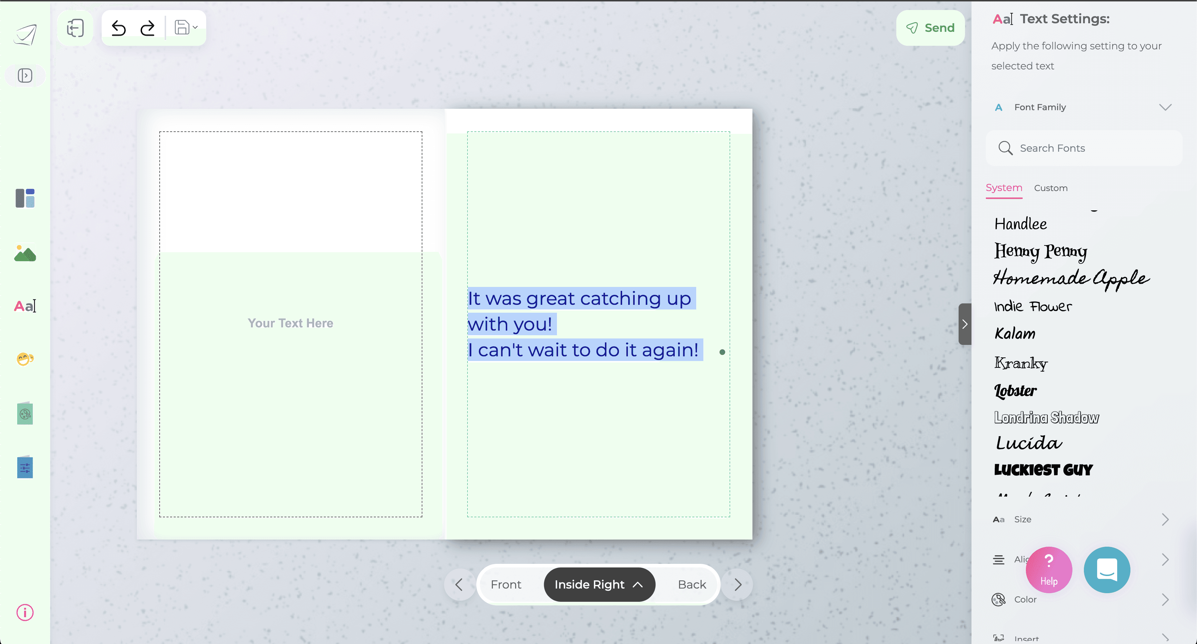Open the emoji stickers icon
This screenshot has height=644, width=1197.
pyautogui.click(x=25, y=359)
